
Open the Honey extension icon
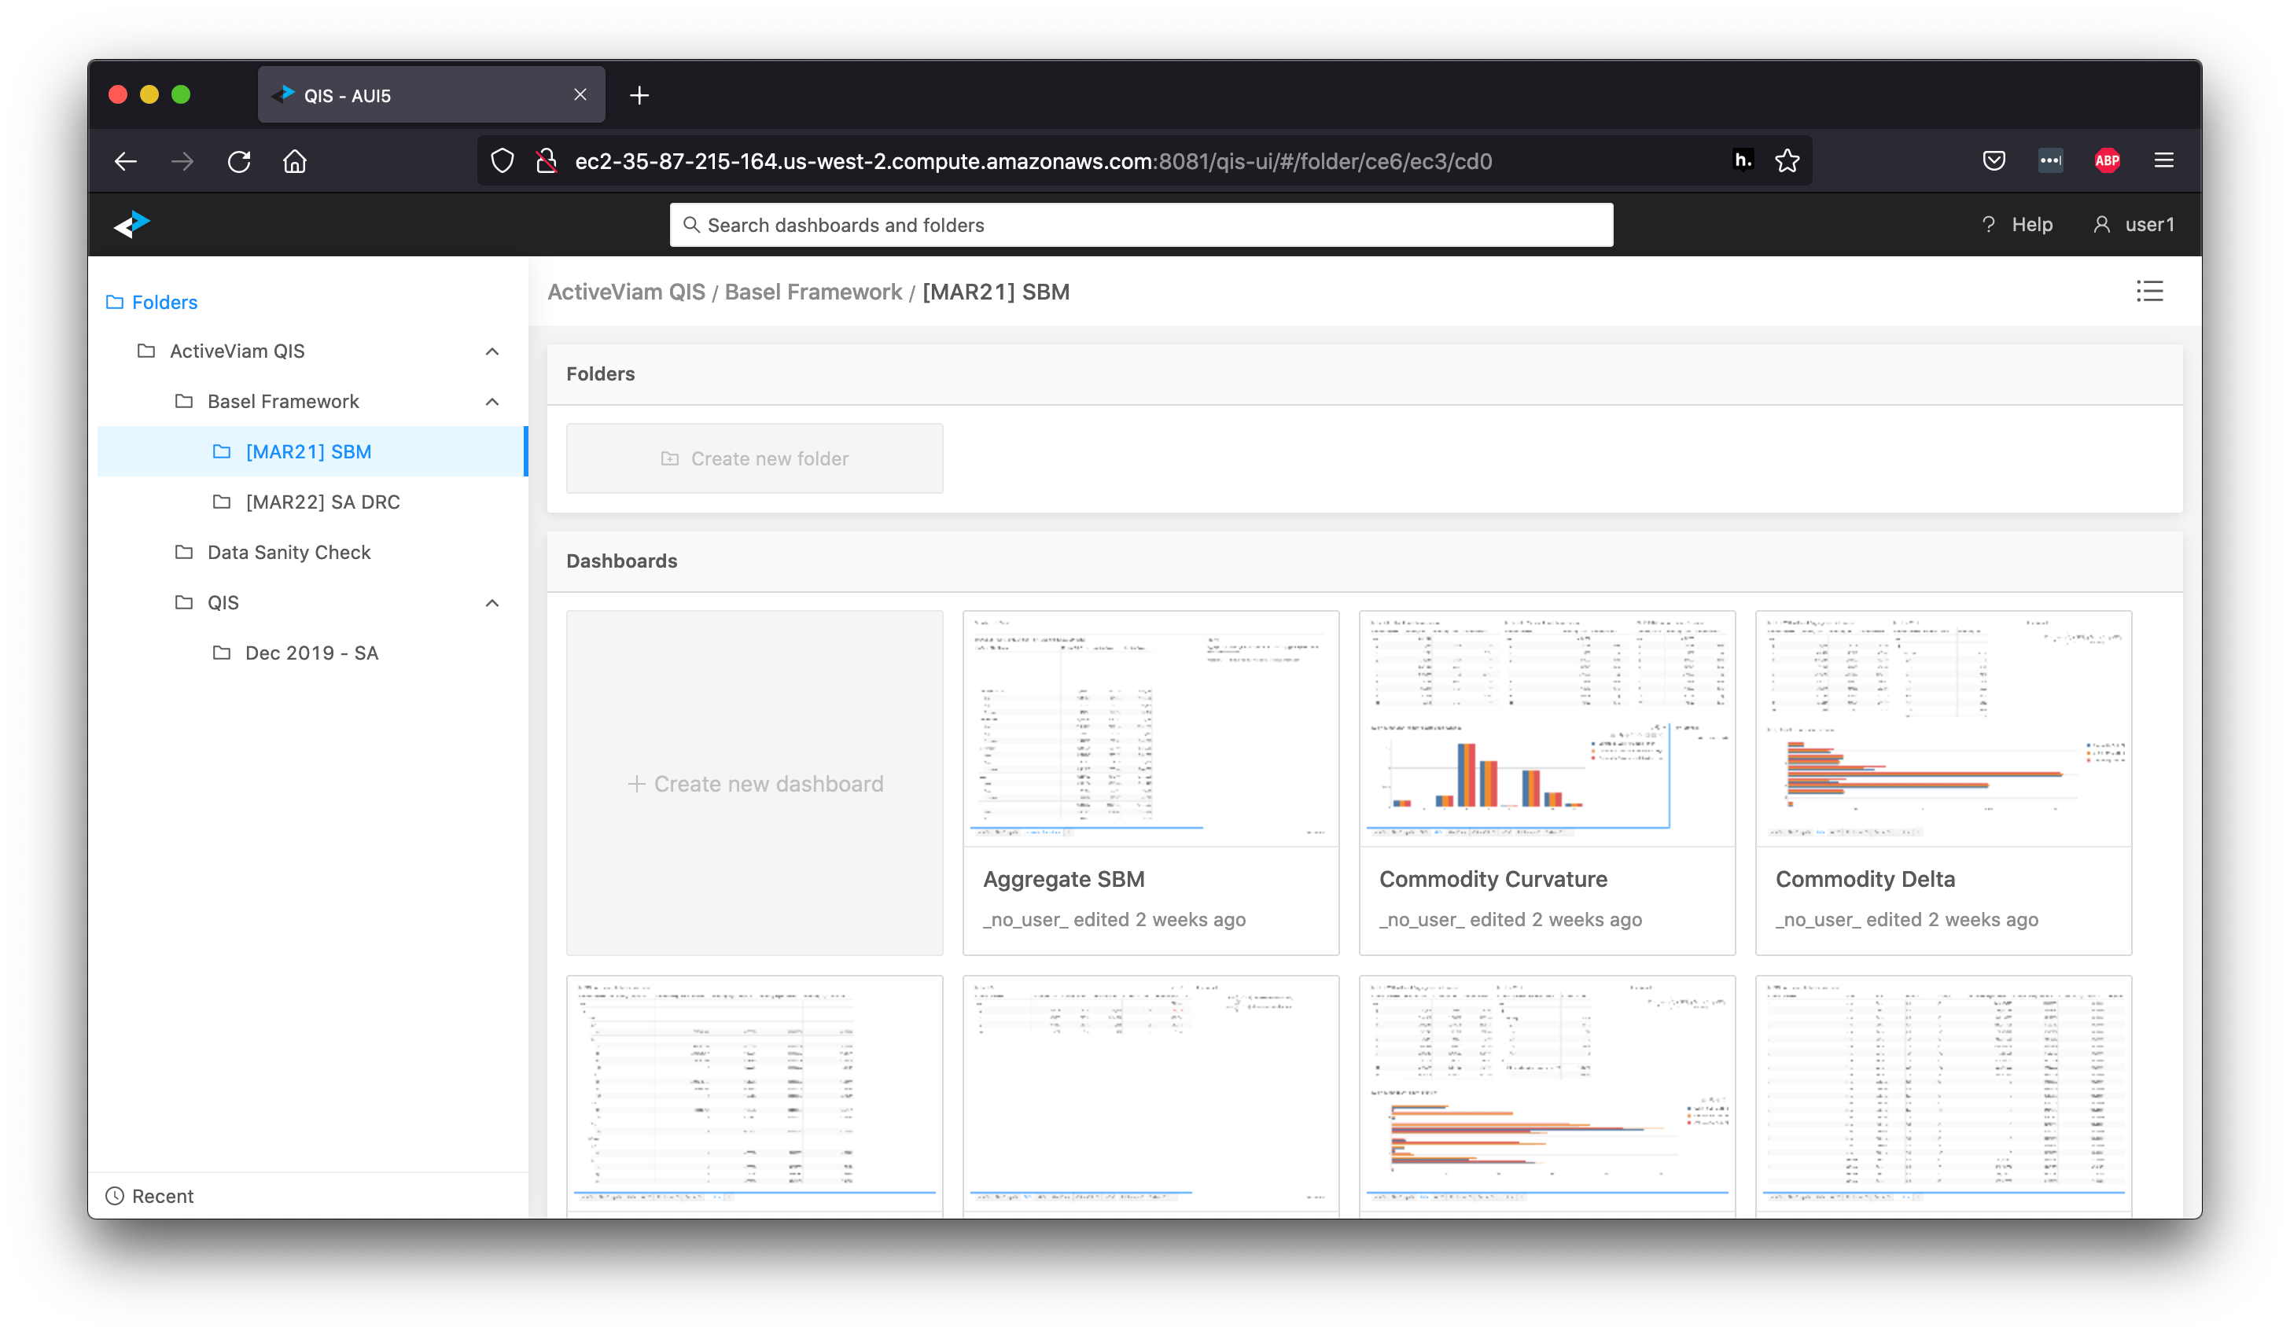click(1743, 160)
